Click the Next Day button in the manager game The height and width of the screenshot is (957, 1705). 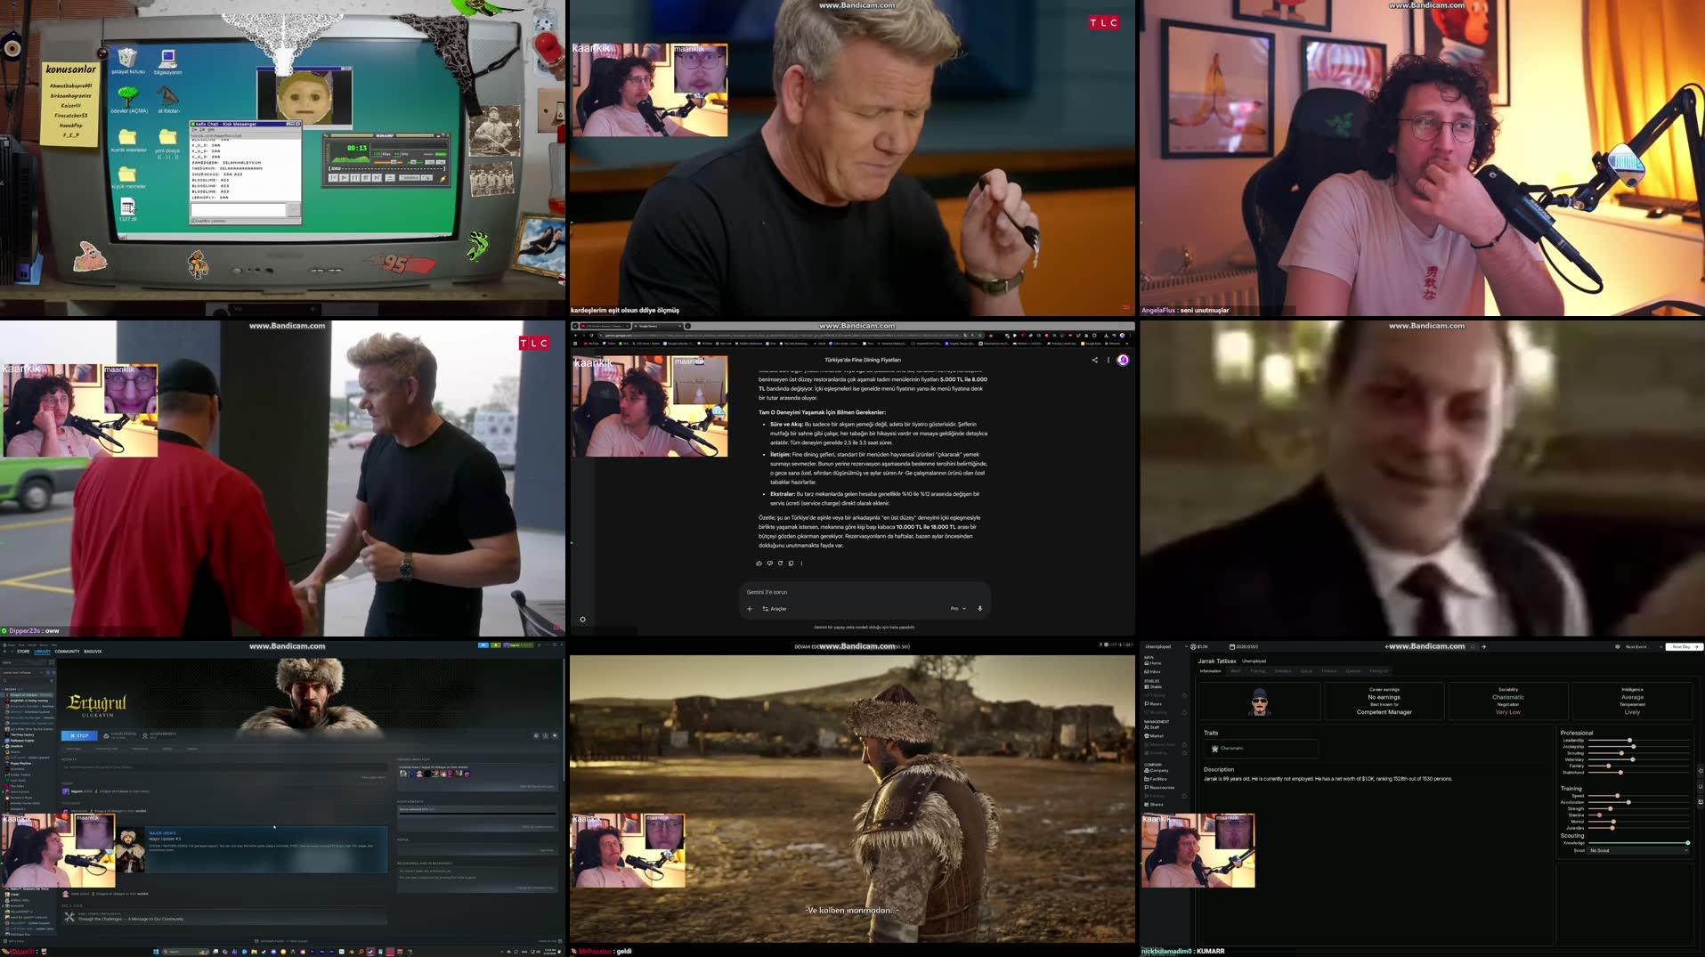point(1682,646)
